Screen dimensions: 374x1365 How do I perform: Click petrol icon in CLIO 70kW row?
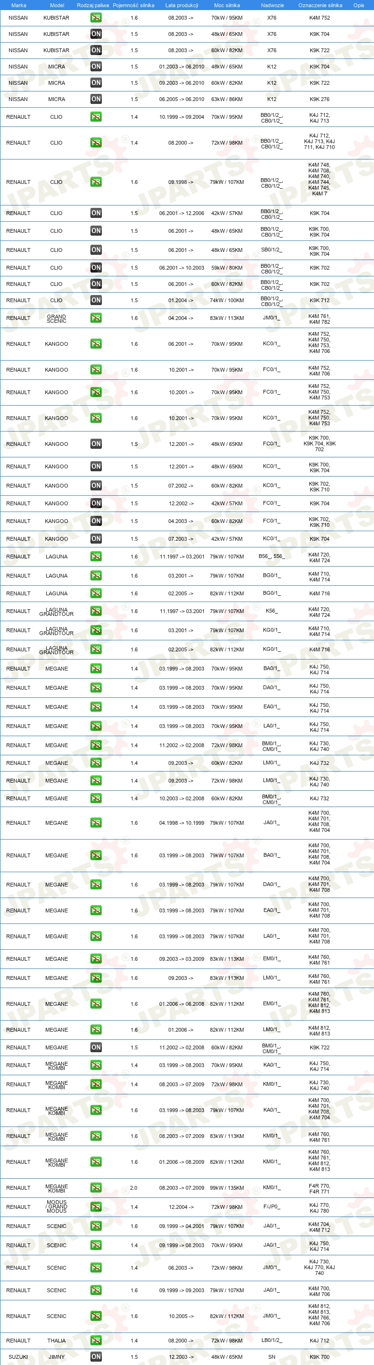(96, 117)
